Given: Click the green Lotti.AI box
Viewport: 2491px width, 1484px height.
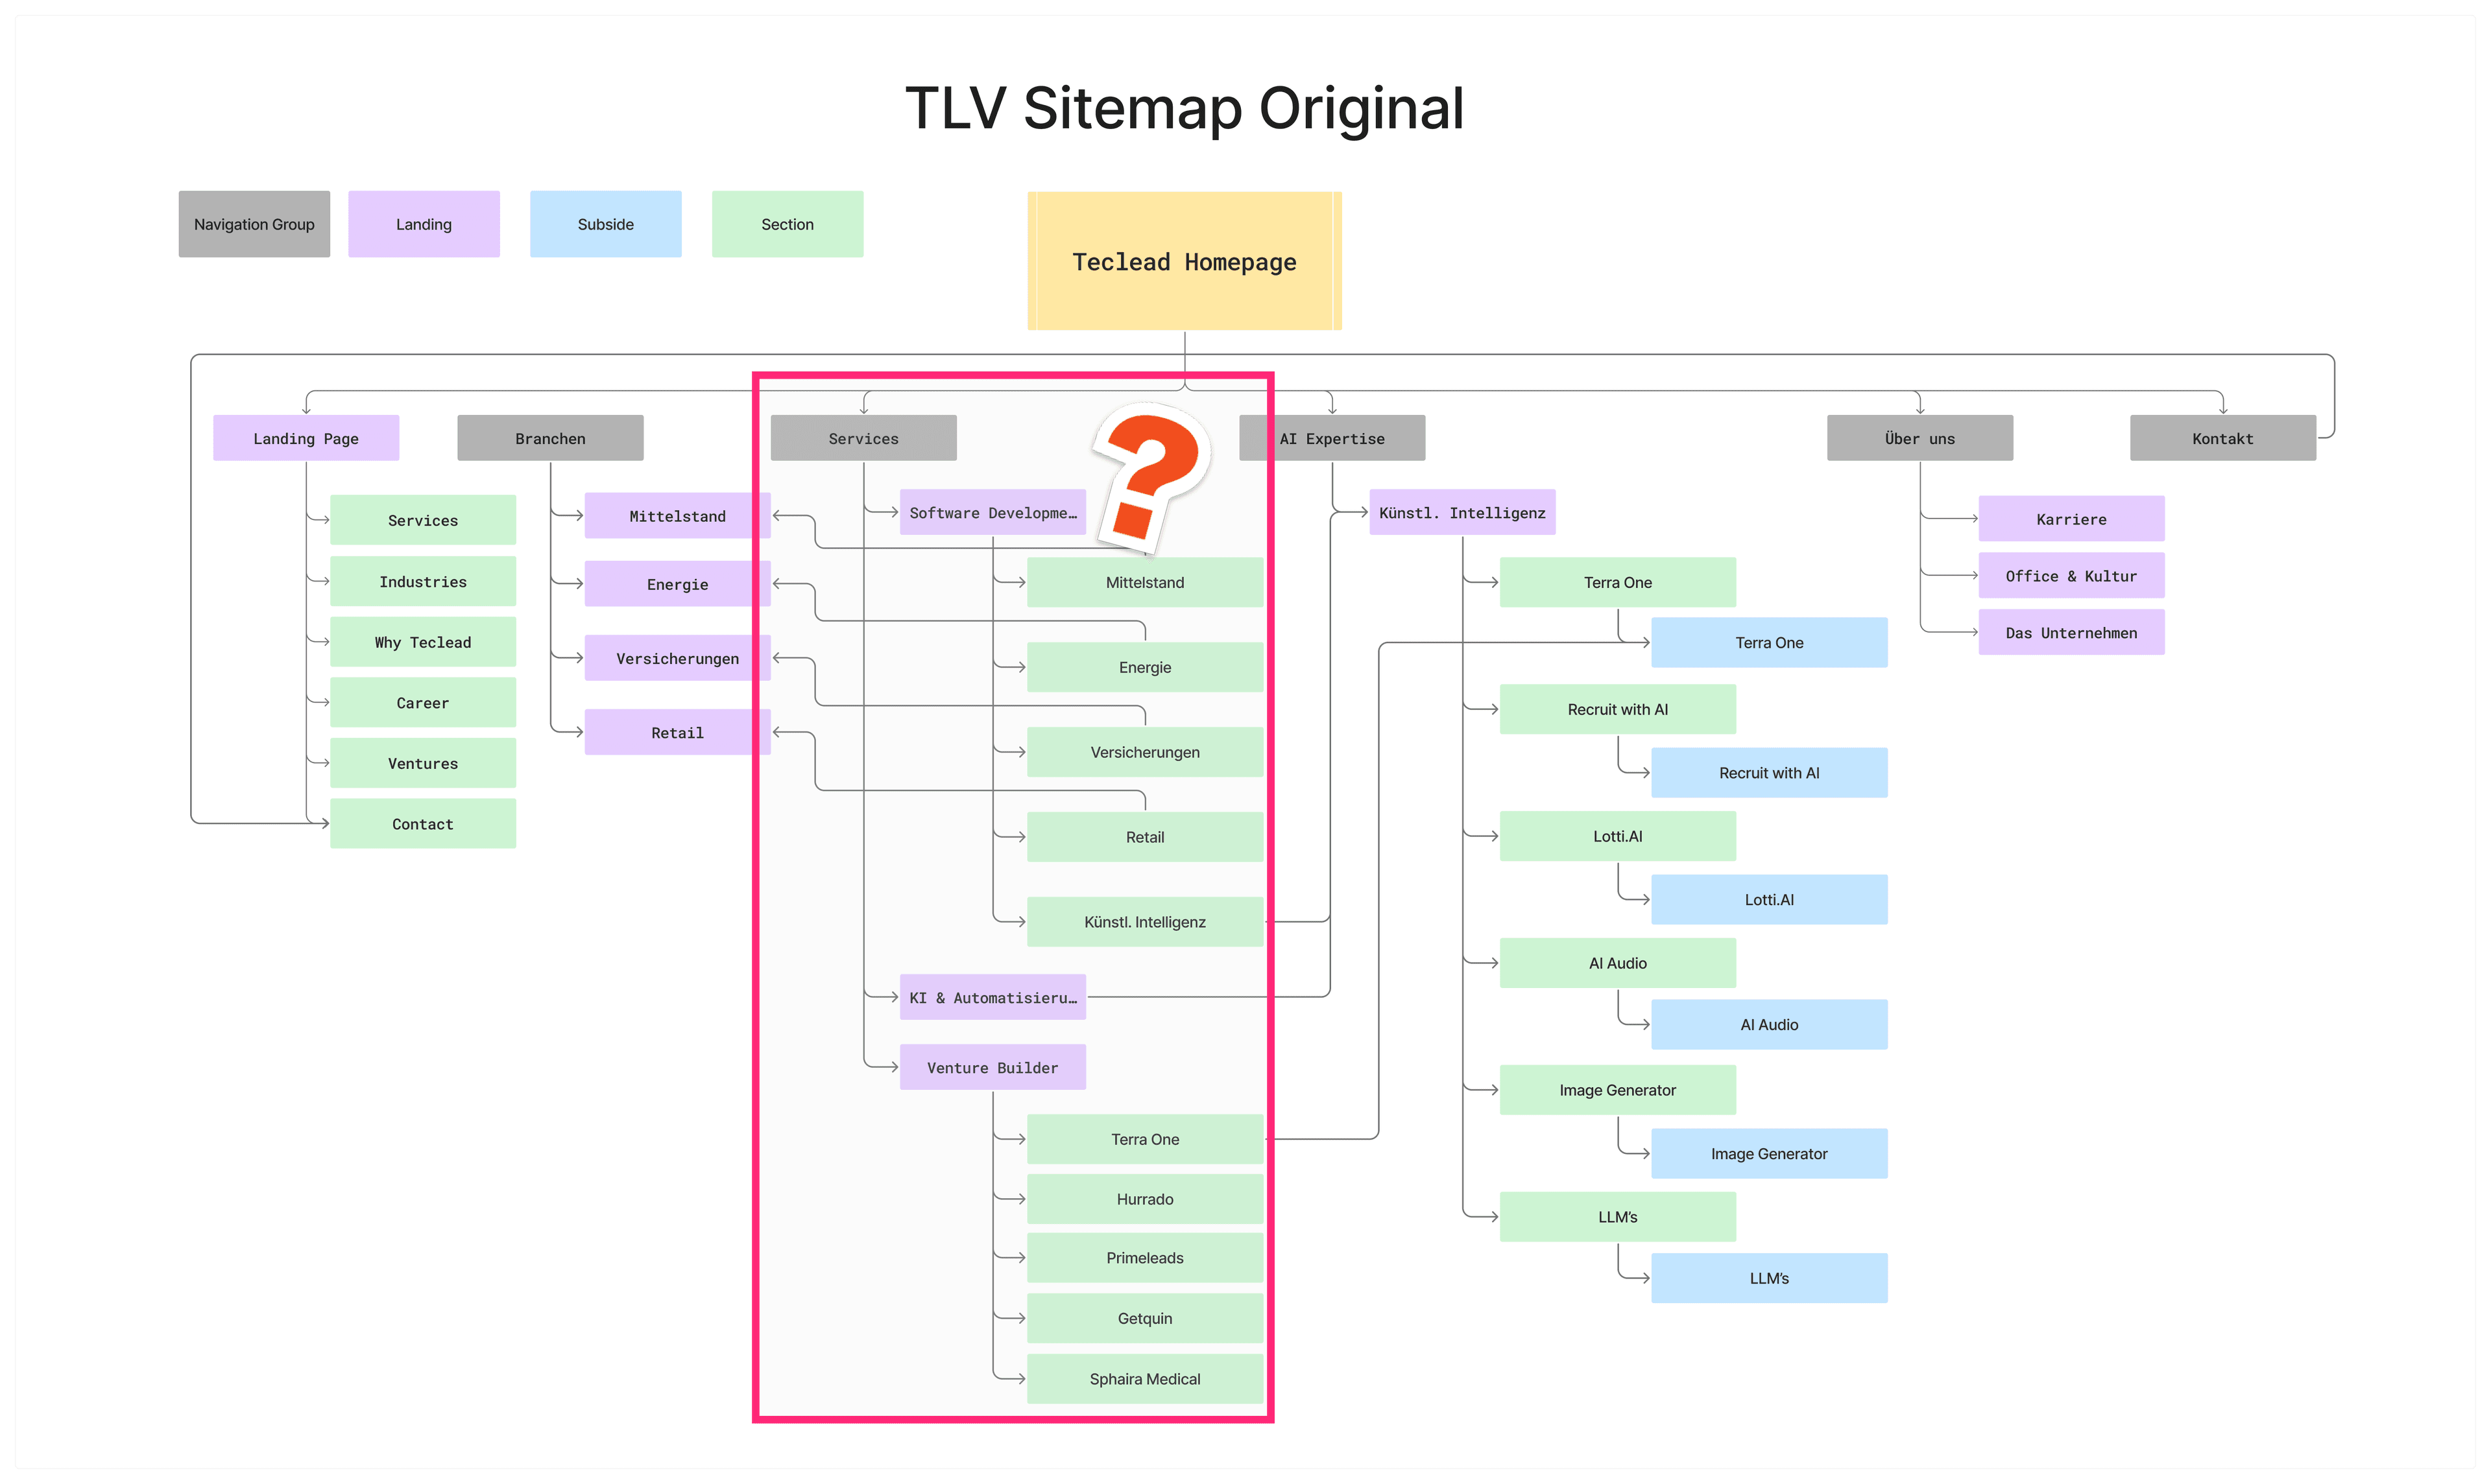Looking at the screenshot, I should tap(1618, 836).
